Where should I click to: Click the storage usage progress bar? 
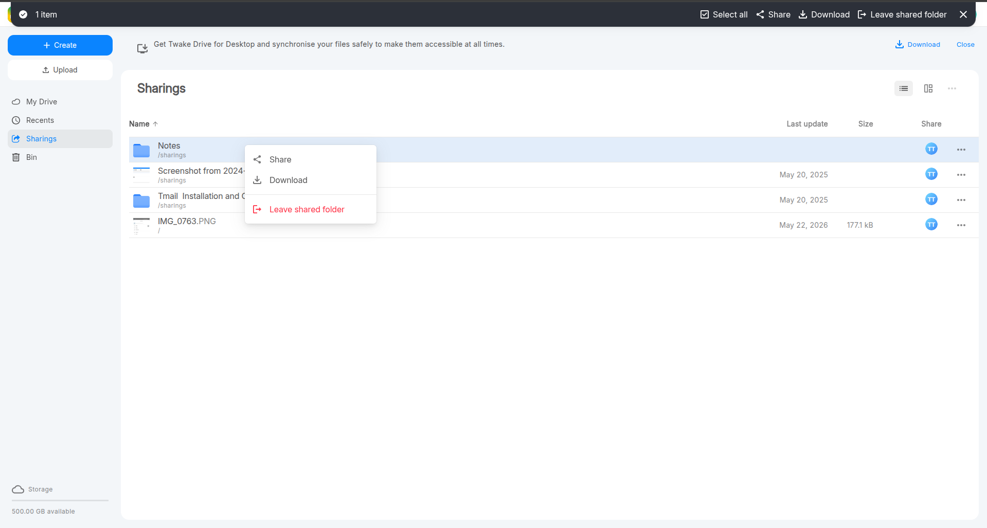[x=60, y=500]
